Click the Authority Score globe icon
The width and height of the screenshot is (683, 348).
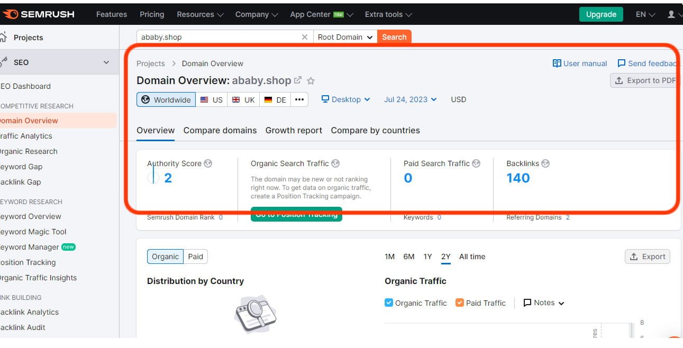(x=208, y=163)
